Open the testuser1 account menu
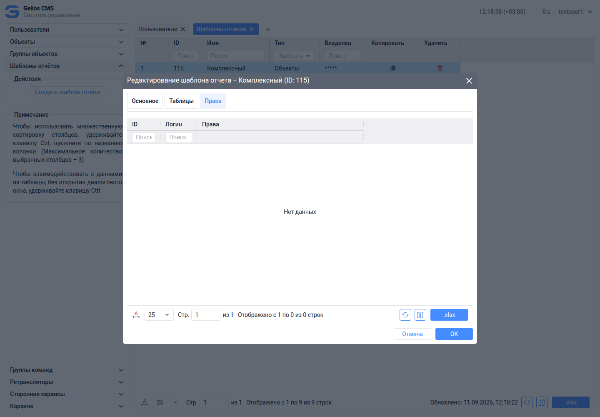Viewport: 600px width, 417px height. [x=575, y=12]
